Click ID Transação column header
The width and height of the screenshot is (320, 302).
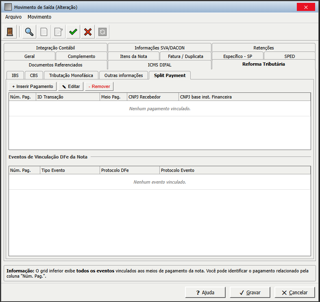click(x=68, y=97)
